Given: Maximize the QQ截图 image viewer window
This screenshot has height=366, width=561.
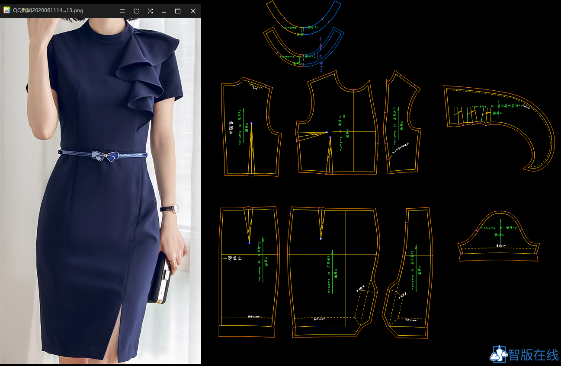Looking at the screenshot, I should 178,11.
